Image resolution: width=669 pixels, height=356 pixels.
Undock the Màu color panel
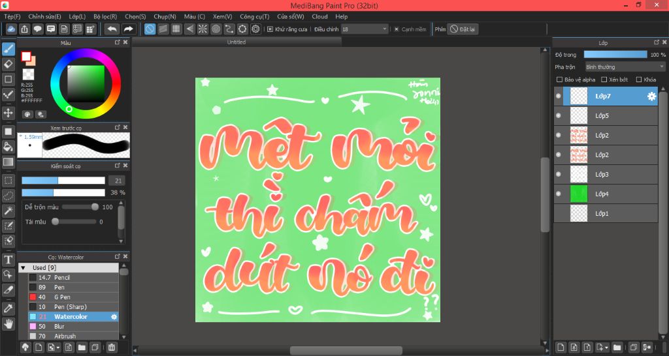[118, 42]
